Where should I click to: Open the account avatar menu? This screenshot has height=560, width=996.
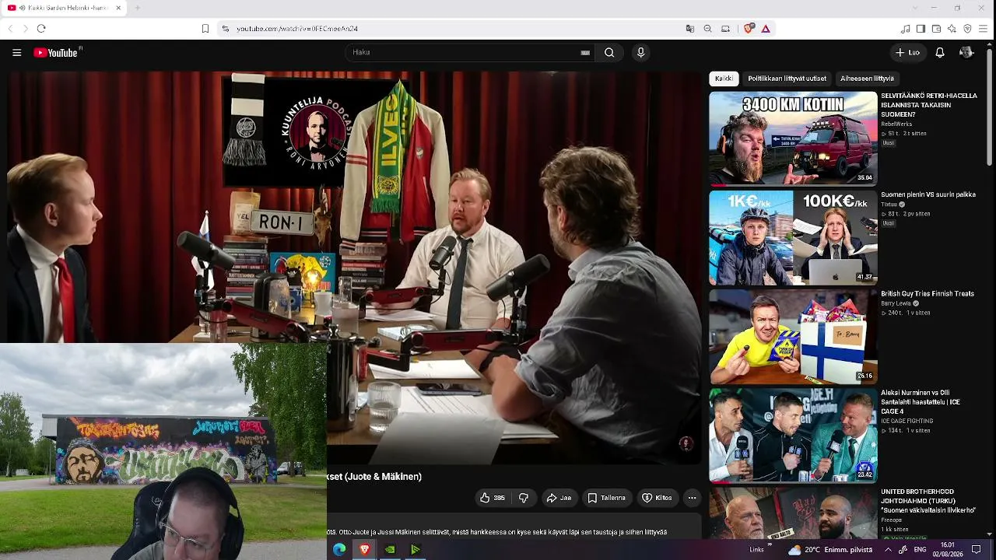click(x=966, y=53)
